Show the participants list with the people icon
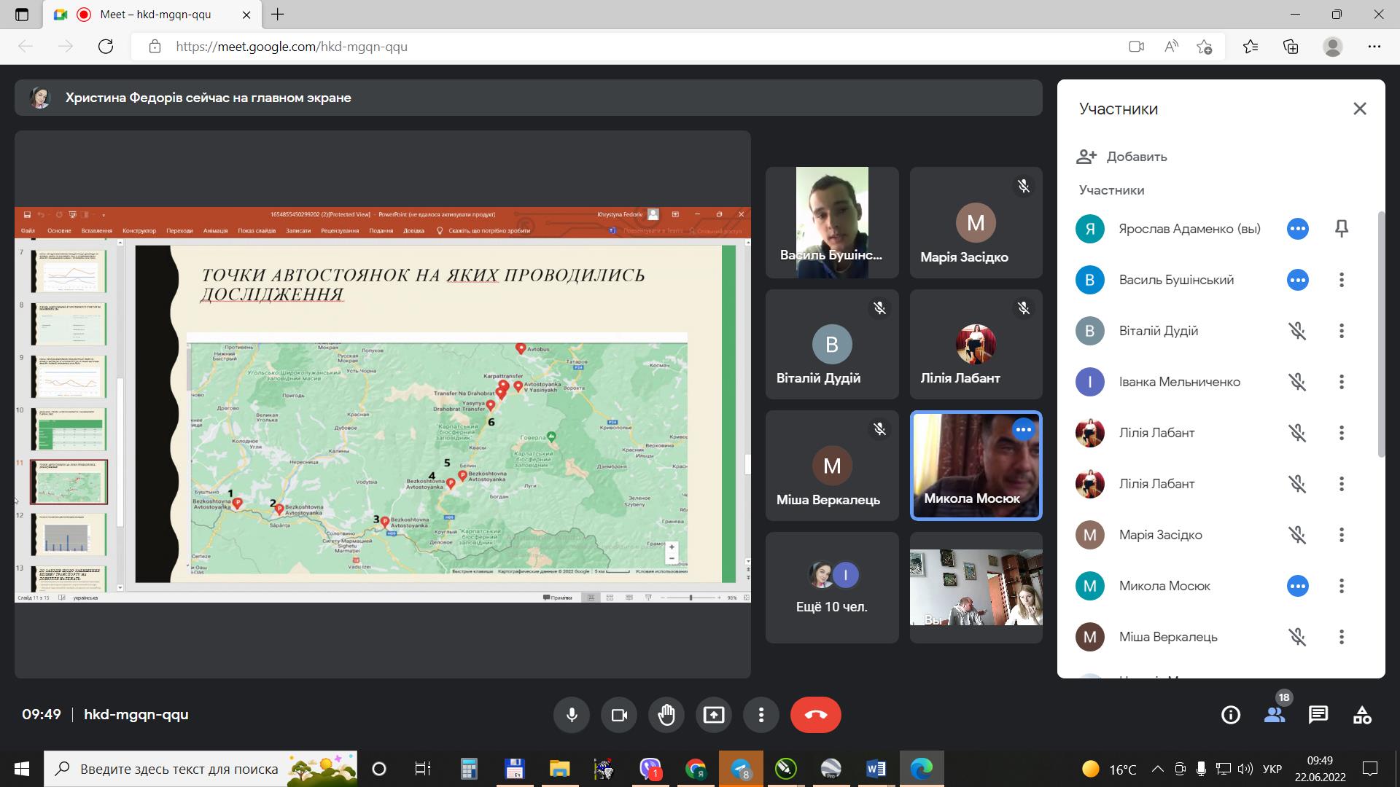 click(x=1275, y=715)
